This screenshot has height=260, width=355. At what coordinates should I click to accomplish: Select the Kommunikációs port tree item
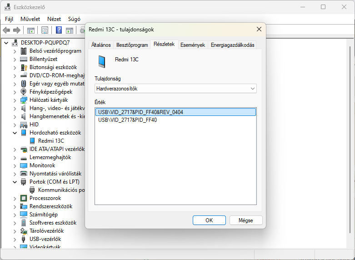tap(61, 190)
